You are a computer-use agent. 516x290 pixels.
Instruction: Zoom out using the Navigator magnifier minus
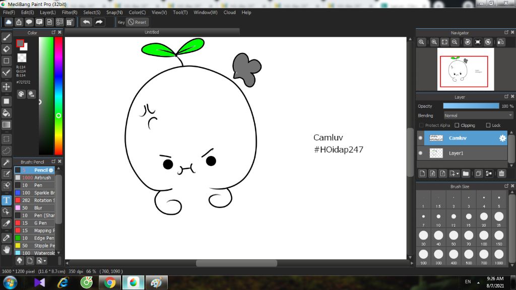(x=455, y=42)
